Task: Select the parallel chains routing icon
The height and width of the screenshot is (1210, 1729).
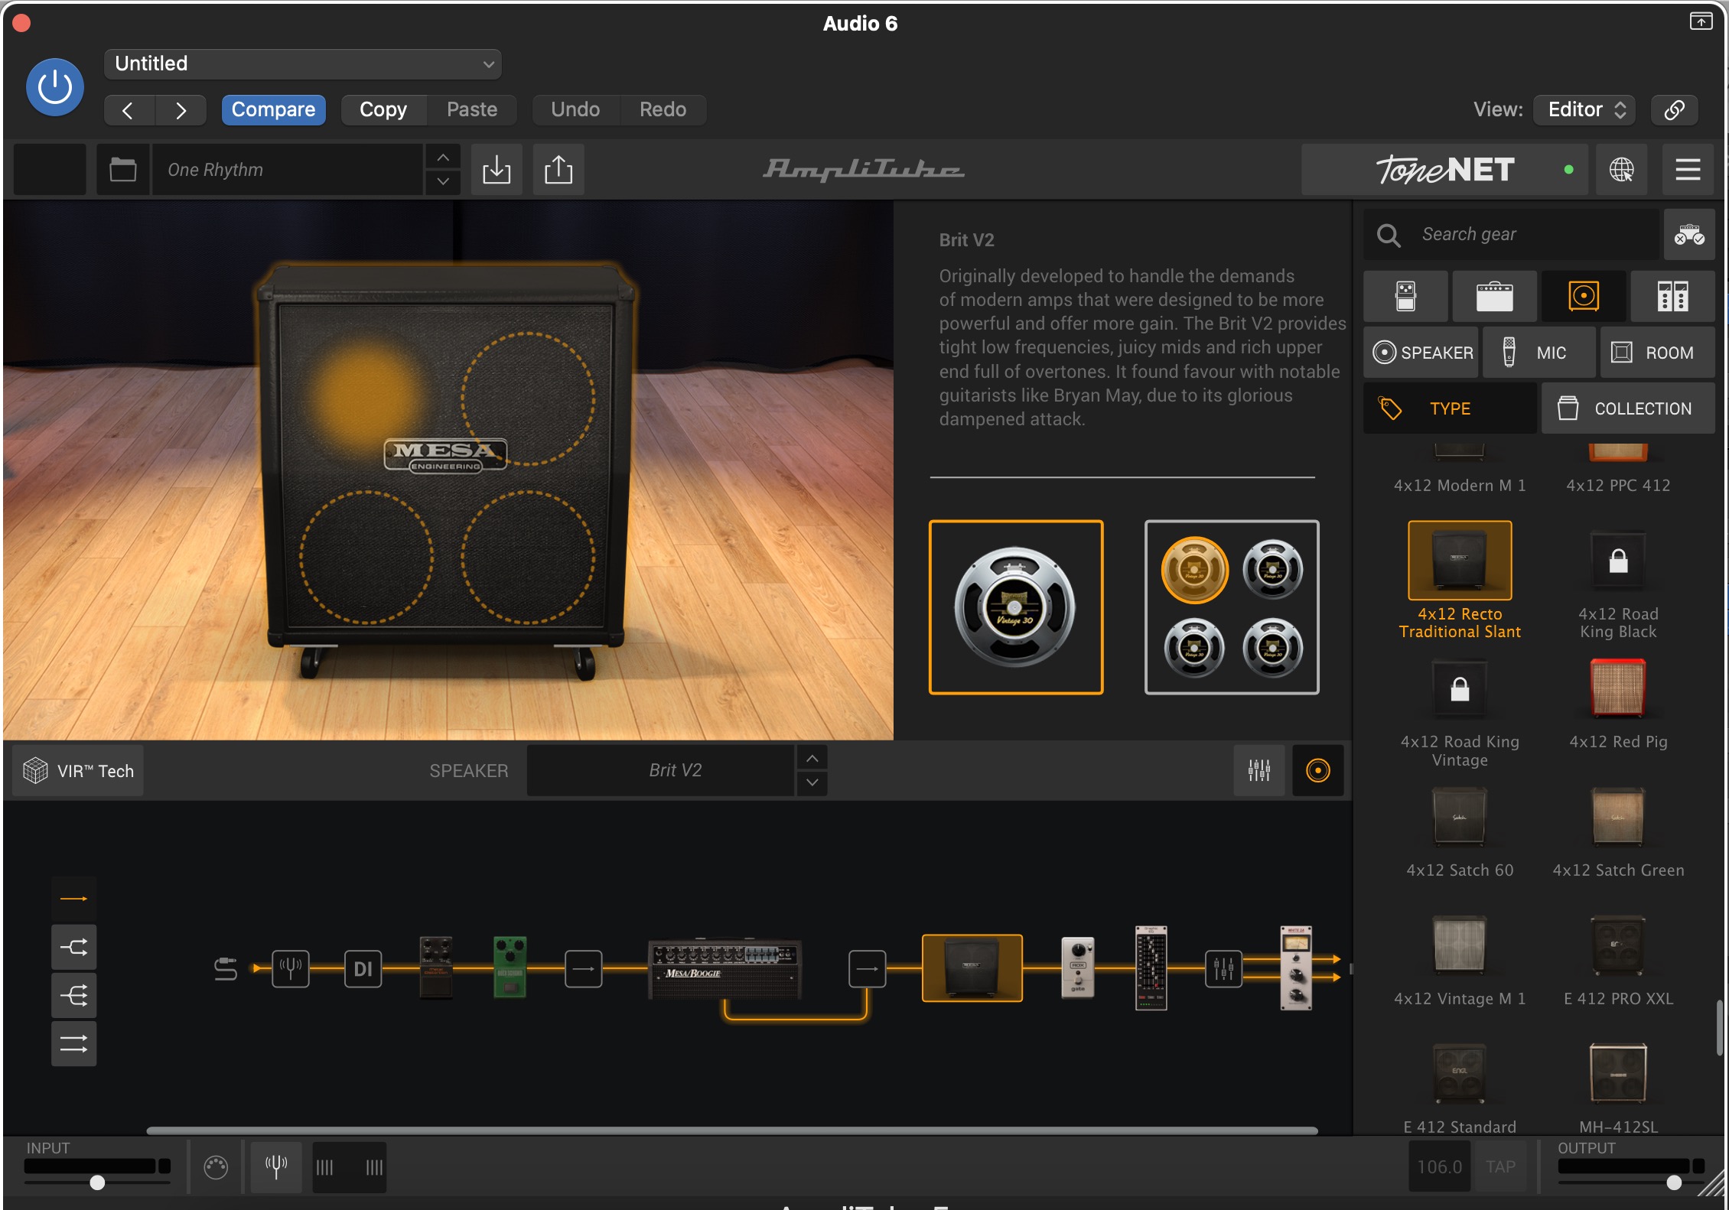Action: pos(73,1044)
